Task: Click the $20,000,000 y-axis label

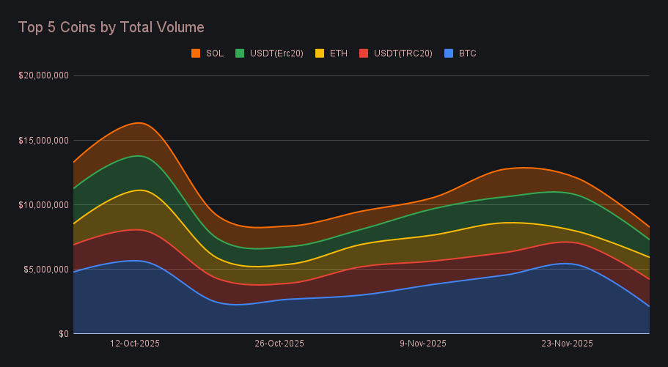Action: (x=43, y=75)
